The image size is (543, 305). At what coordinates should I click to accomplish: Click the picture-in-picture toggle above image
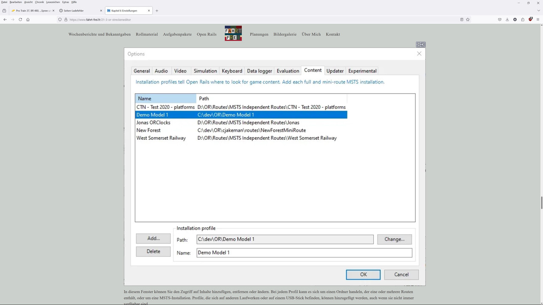(x=420, y=44)
